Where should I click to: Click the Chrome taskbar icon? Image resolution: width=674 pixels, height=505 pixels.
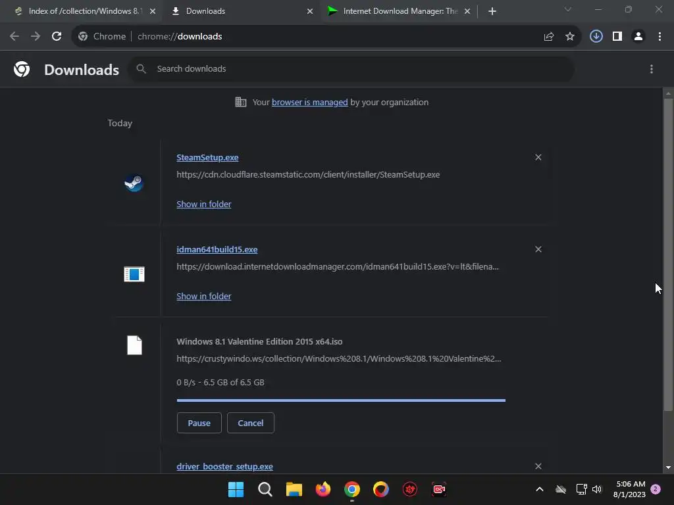pyautogui.click(x=352, y=489)
